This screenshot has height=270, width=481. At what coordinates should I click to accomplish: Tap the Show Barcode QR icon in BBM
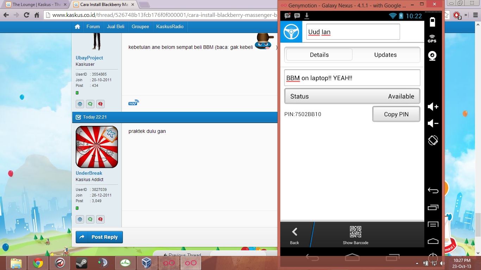[356, 232]
